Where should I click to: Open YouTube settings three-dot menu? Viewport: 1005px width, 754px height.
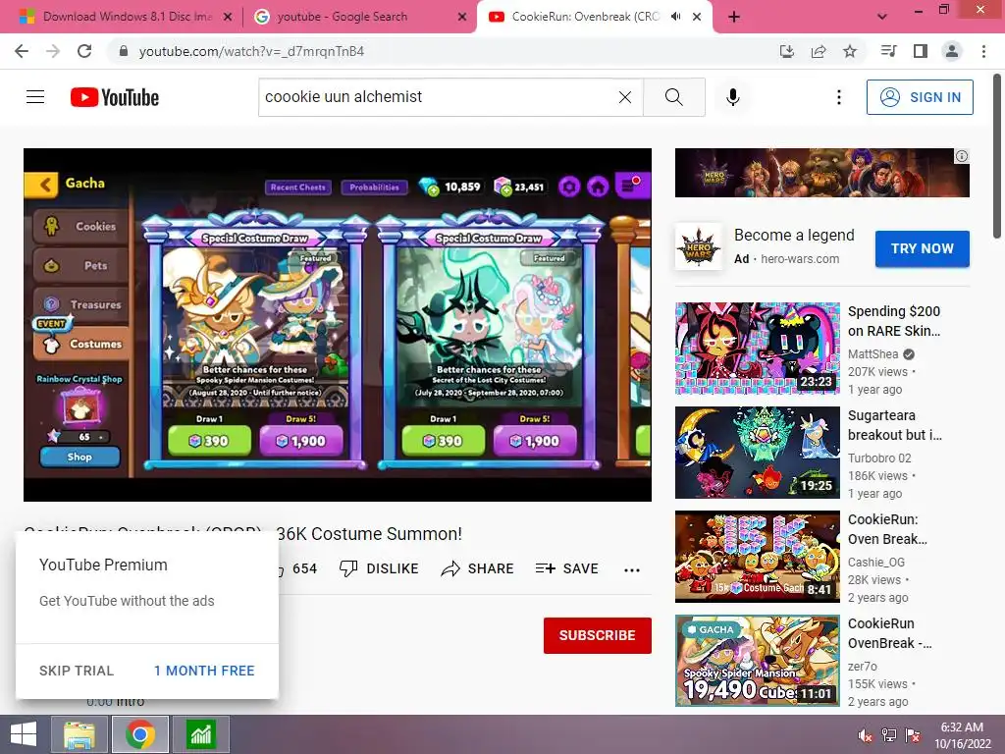[x=838, y=97]
